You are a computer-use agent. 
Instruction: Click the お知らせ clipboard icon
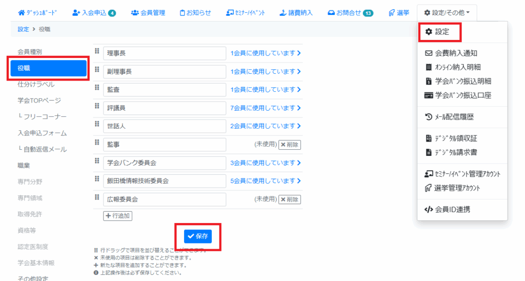point(183,12)
